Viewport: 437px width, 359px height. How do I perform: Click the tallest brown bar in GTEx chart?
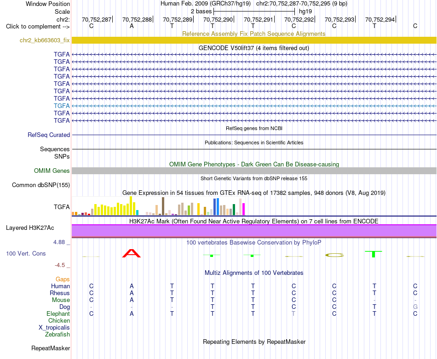[x=163, y=206]
